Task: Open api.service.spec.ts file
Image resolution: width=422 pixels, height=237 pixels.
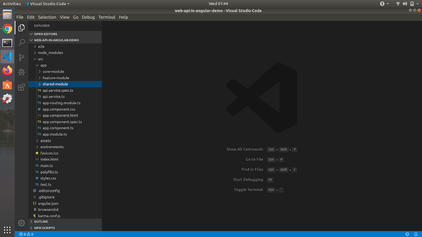Action: pyautogui.click(x=65, y=90)
